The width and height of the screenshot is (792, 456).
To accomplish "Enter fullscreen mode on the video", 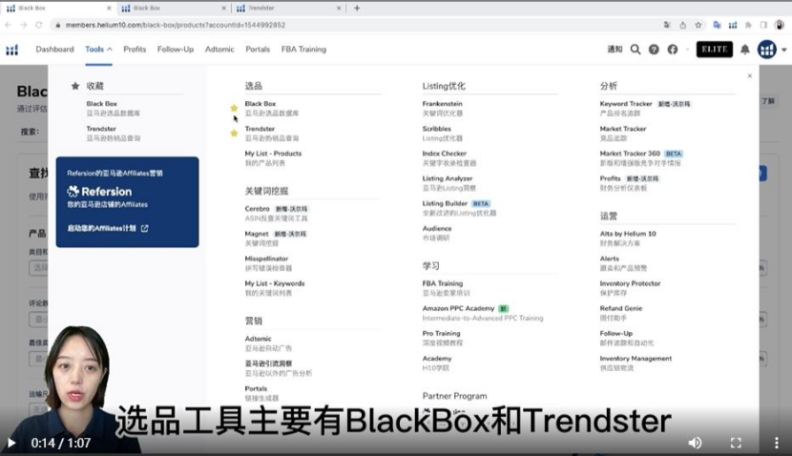I will click(x=736, y=443).
